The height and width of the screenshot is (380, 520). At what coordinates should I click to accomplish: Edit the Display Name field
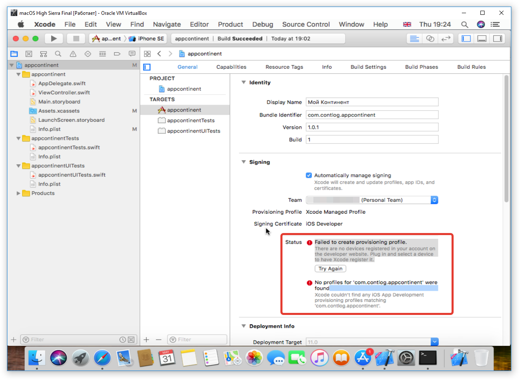tap(372, 102)
